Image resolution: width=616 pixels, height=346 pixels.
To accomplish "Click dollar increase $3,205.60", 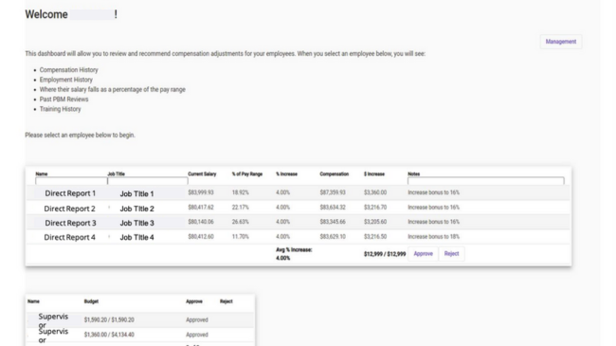I will 375,222.
